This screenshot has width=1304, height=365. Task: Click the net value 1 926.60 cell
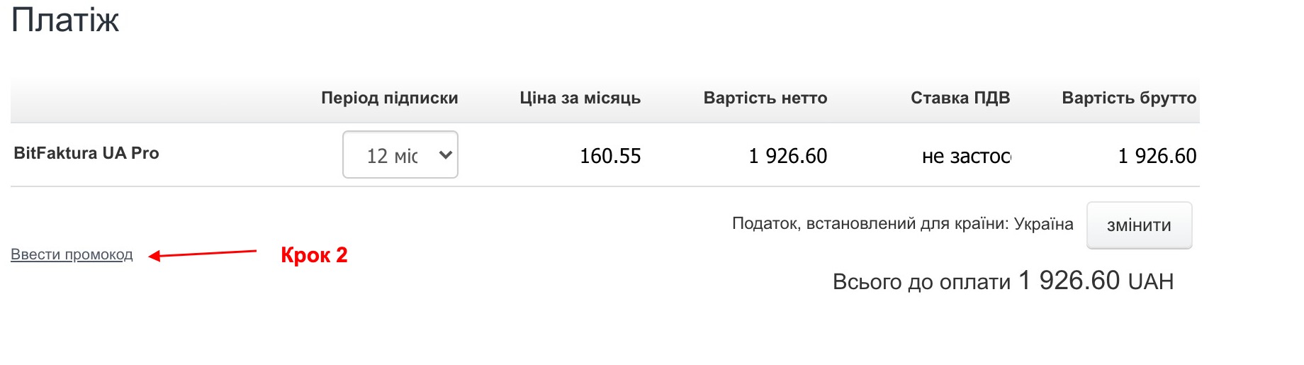click(787, 156)
